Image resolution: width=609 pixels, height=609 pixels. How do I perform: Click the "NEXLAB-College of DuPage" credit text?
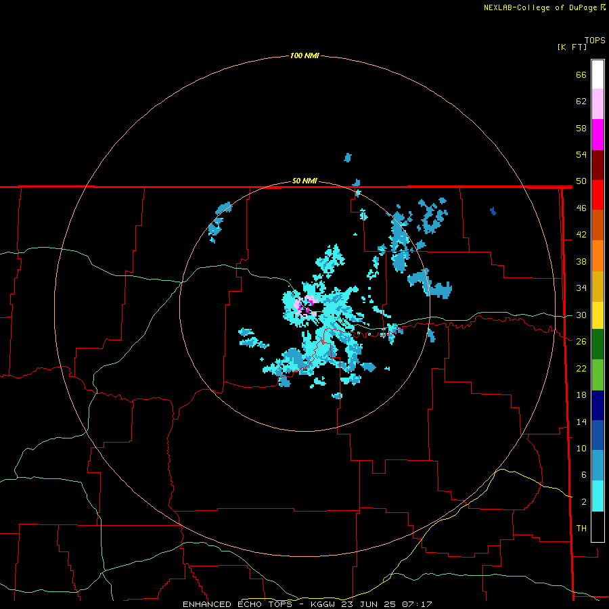541,7
